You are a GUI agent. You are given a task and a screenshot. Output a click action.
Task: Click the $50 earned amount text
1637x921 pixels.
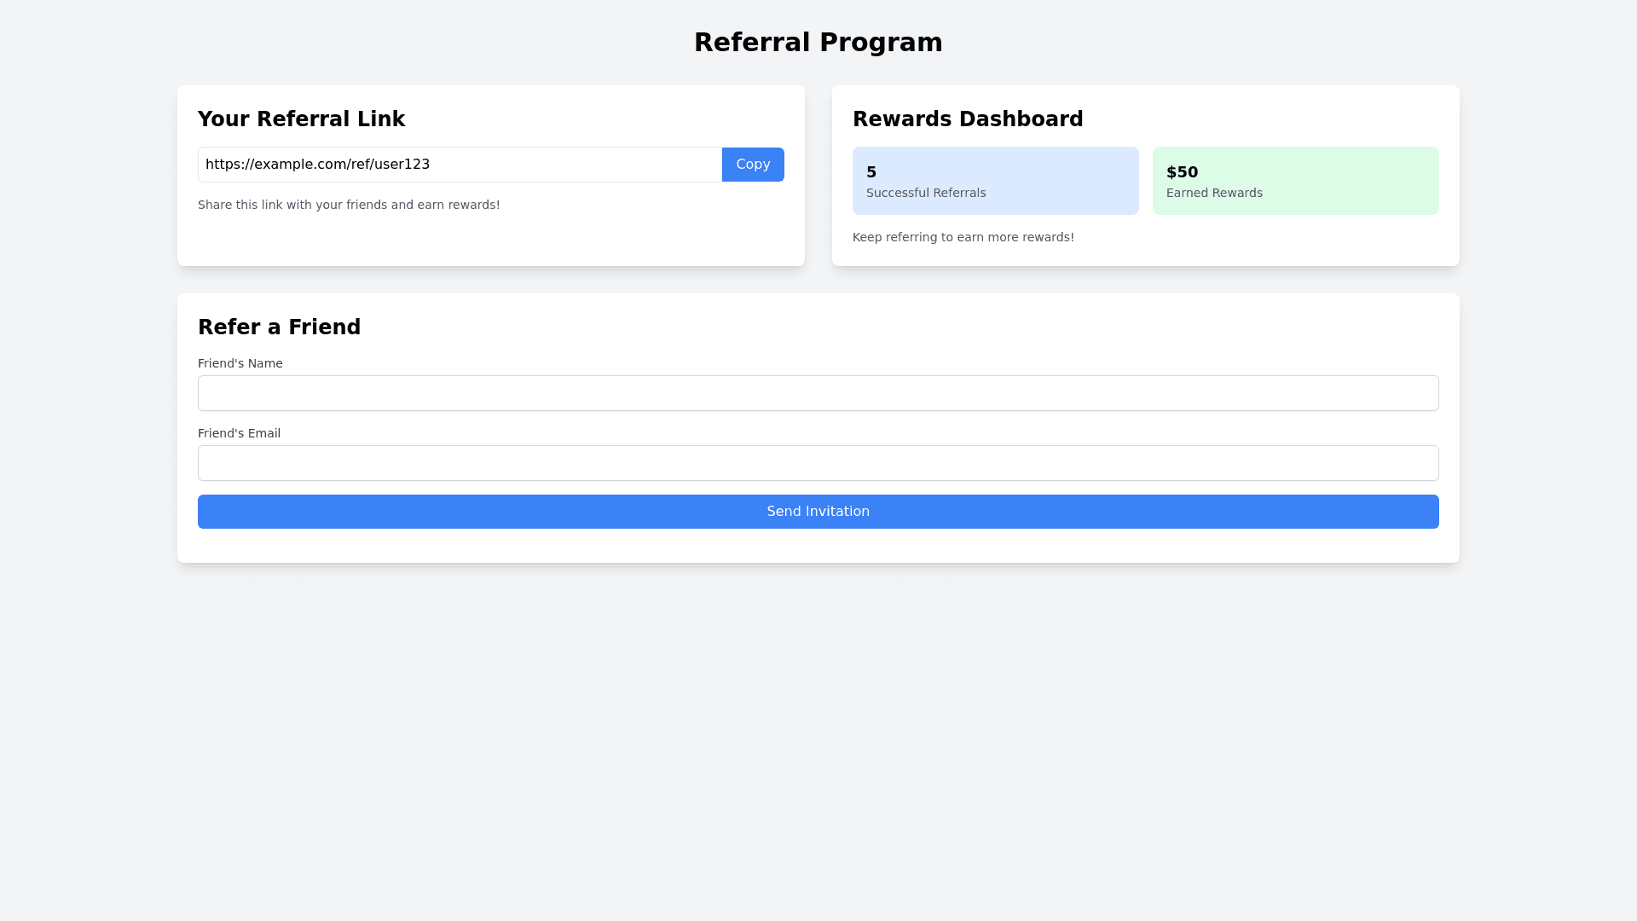coord(1182,172)
